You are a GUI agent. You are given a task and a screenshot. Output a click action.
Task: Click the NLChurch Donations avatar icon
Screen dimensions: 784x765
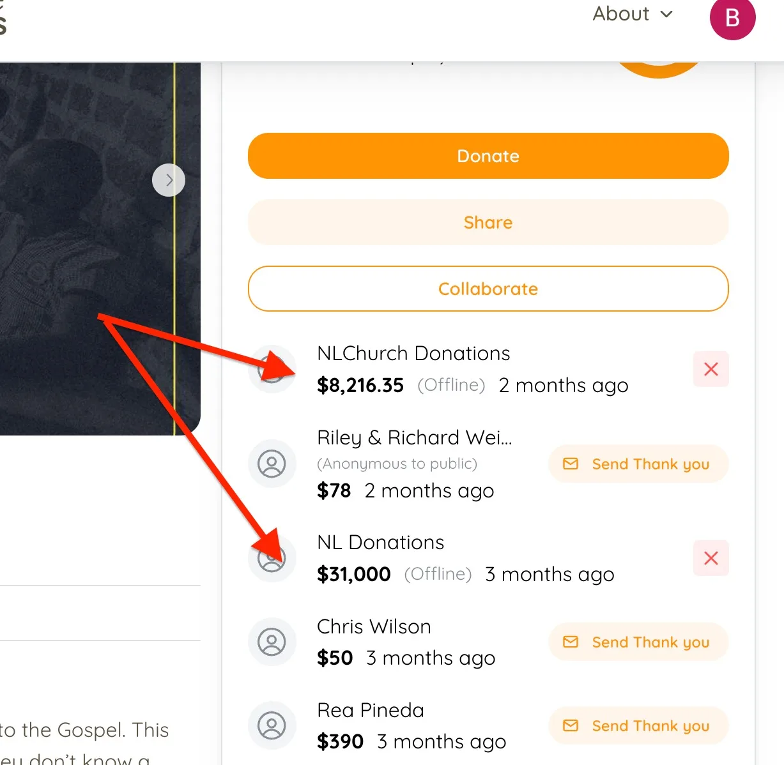pyautogui.click(x=272, y=369)
